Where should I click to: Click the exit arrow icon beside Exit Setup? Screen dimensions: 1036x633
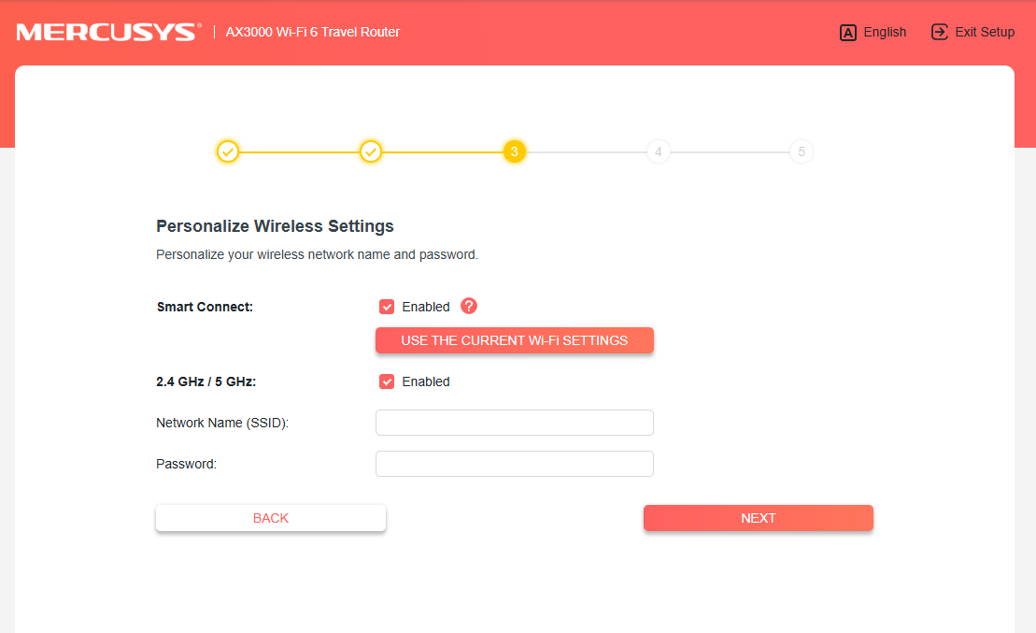939,32
